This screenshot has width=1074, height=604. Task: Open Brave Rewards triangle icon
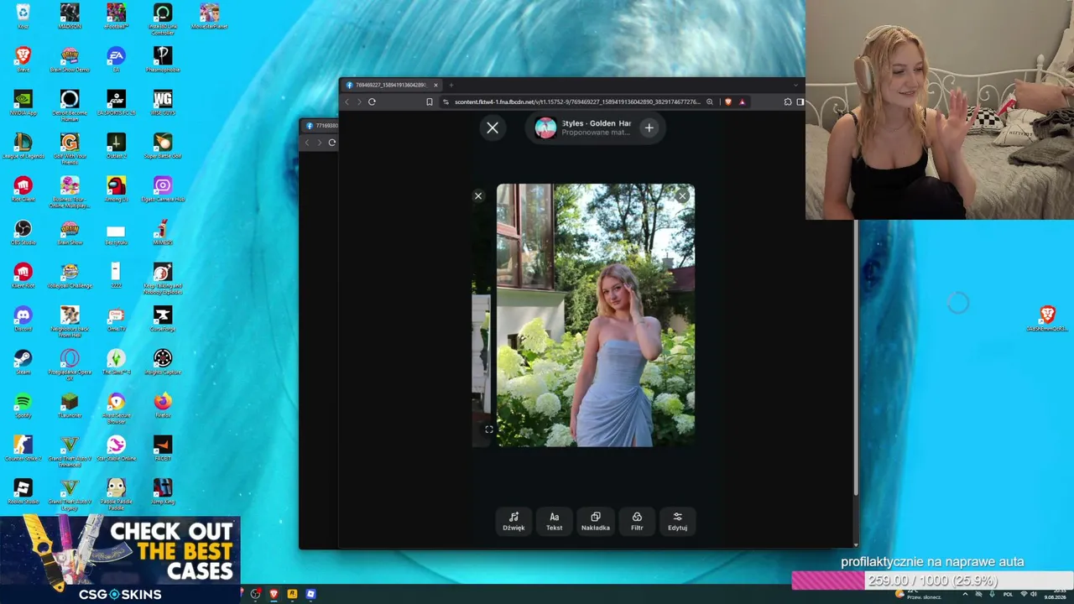(x=742, y=102)
